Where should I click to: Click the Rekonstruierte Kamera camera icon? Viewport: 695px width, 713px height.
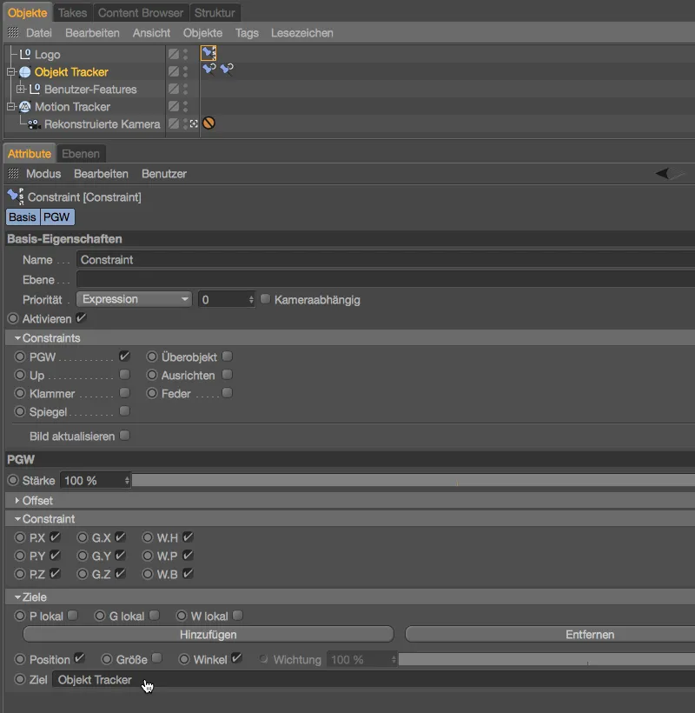34,124
